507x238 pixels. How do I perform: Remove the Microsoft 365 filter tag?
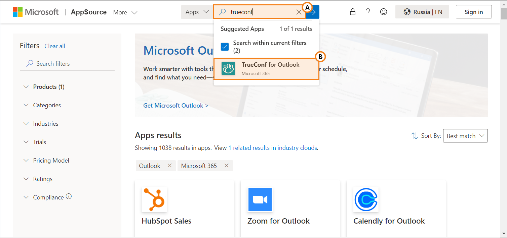pos(227,166)
